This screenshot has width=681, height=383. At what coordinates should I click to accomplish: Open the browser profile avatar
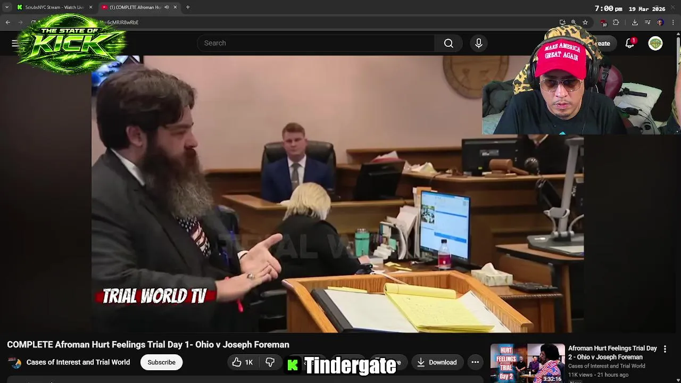click(660, 22)
